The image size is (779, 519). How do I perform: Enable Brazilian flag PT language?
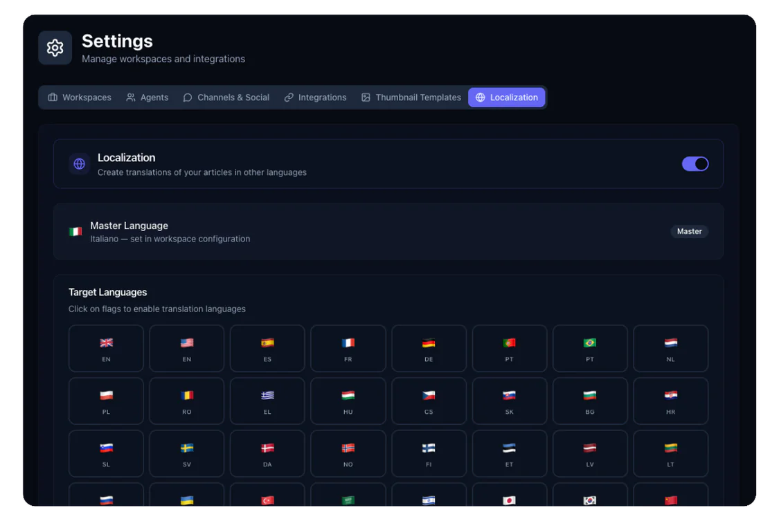[590, 349]
